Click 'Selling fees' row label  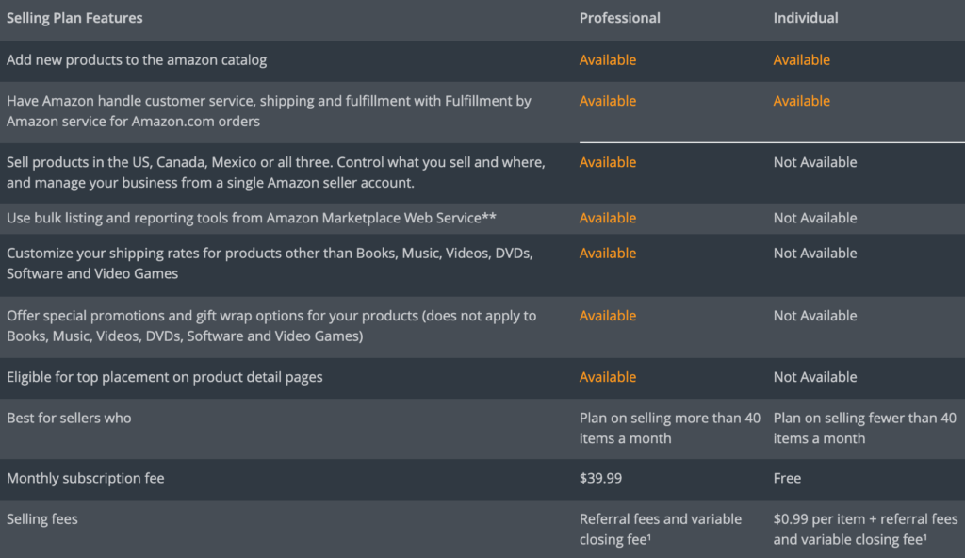pos(42,518)
